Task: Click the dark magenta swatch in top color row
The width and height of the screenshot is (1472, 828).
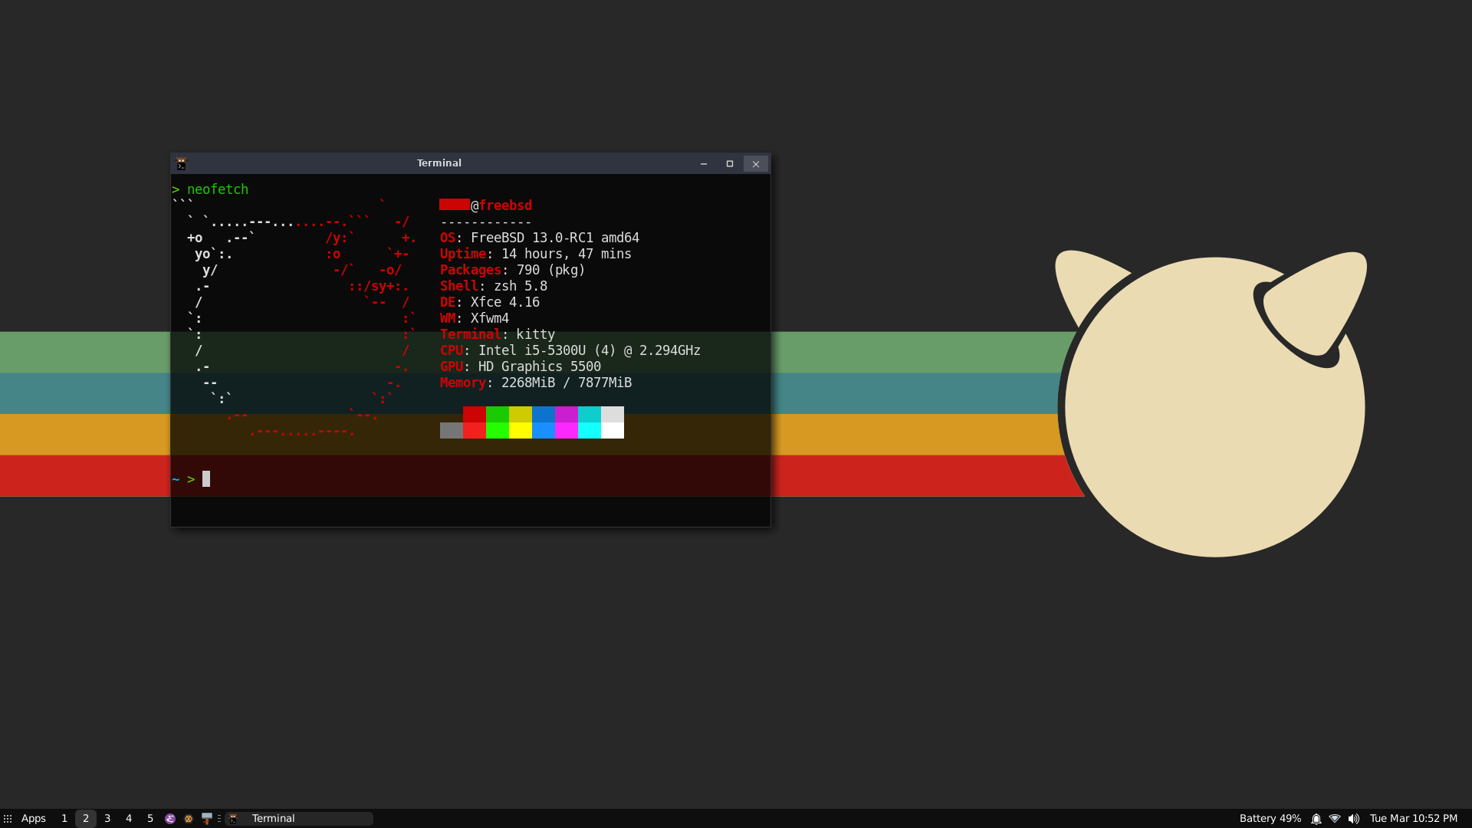Action: click(567, 414)
